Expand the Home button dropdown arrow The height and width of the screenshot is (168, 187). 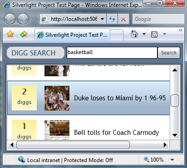(144, 34)
